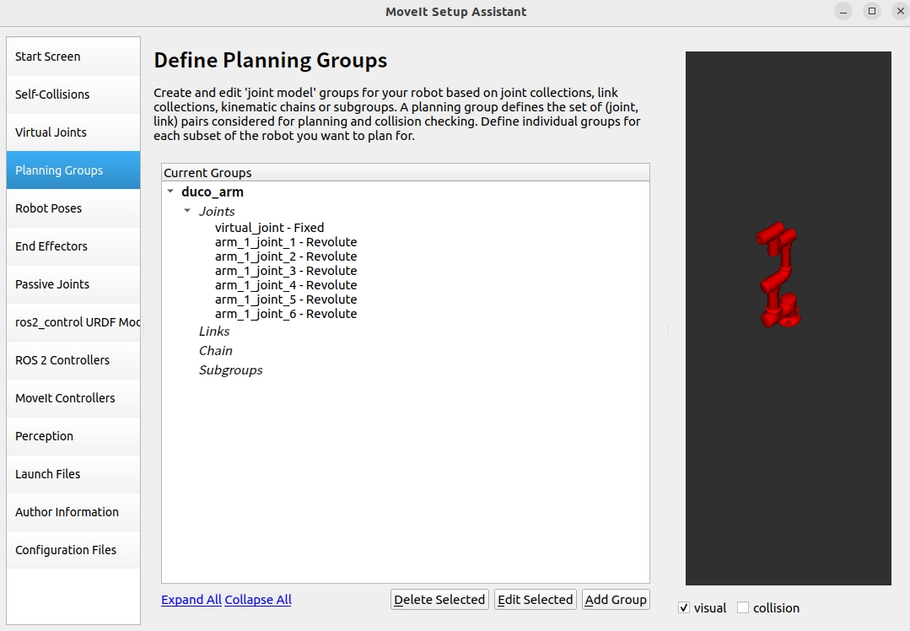The height and width of the screenshot is (631, 910).
Task: Select the Links node
Action: tap(214, 332)
